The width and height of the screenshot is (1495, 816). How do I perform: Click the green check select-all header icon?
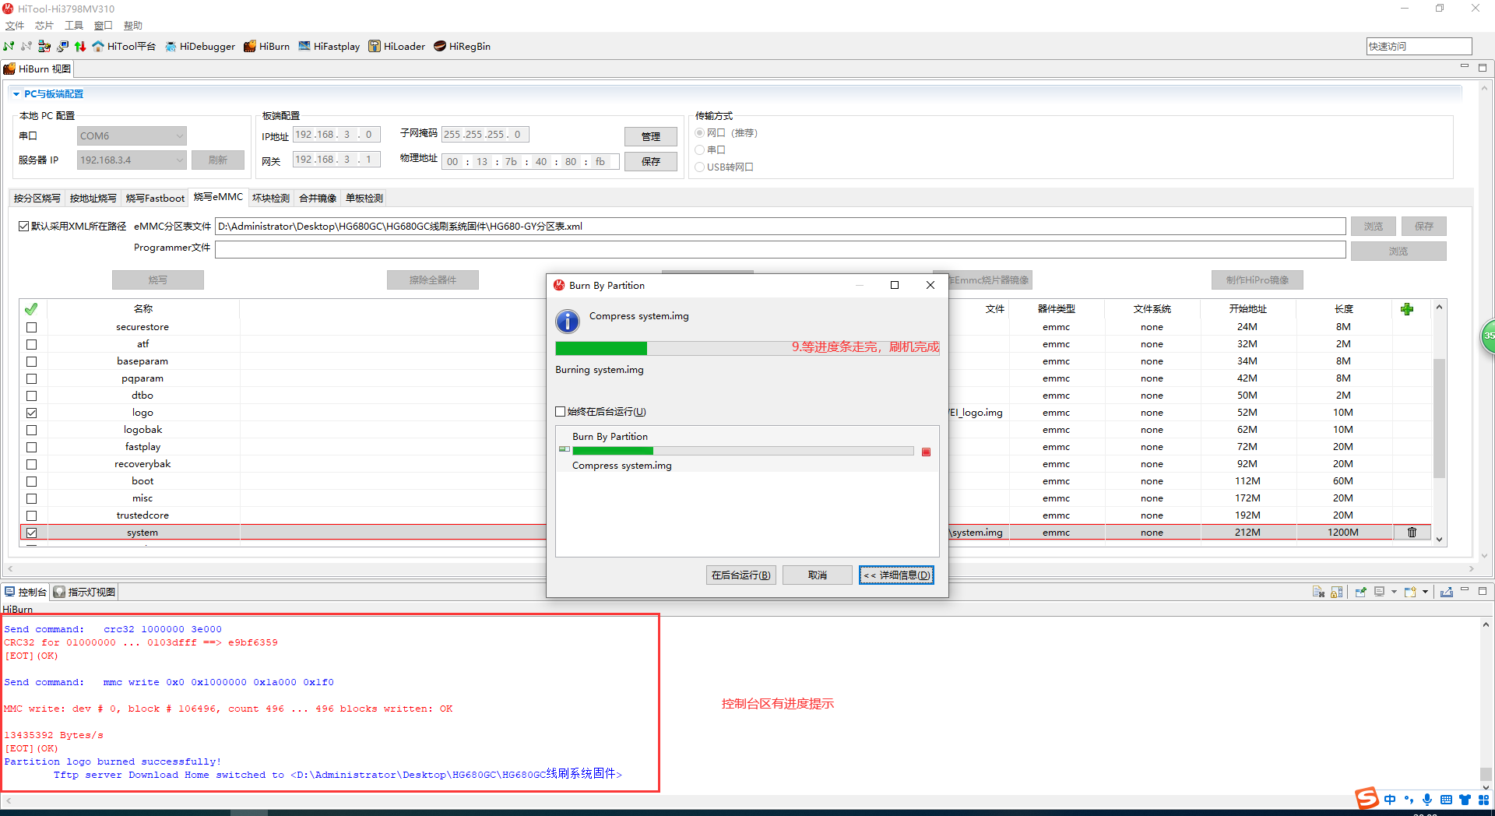(x=31, y=309)
